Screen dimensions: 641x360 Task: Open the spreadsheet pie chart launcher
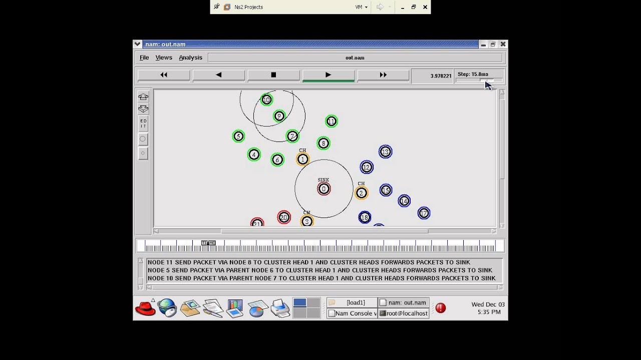[257, 308]
